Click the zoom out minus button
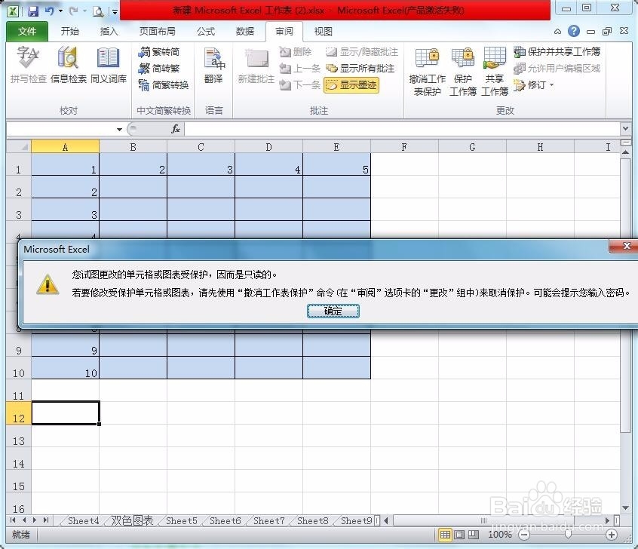This screenshot has width=638, height=549. [x=524, y=535]
